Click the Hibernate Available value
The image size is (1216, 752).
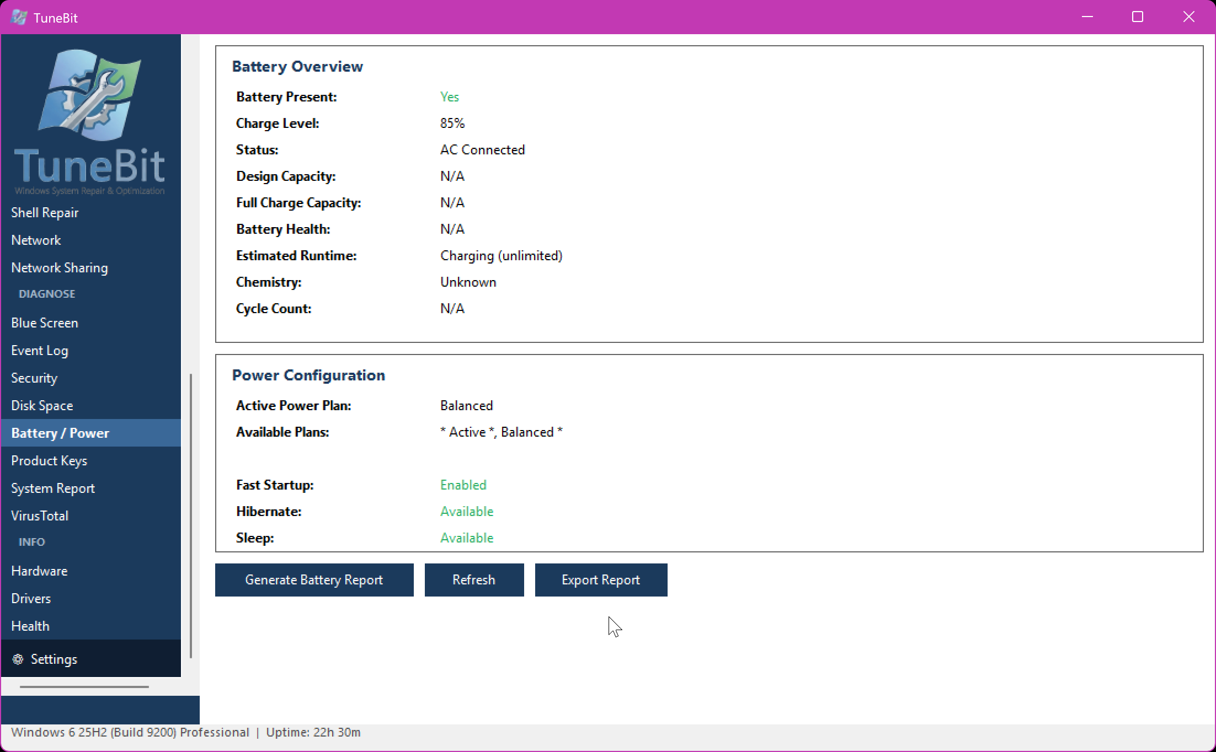pos(467,511)
